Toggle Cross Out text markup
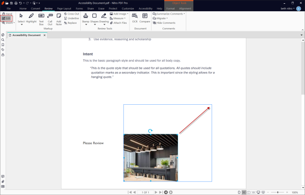Screen dimensions: 305x195 coord(71,14)
